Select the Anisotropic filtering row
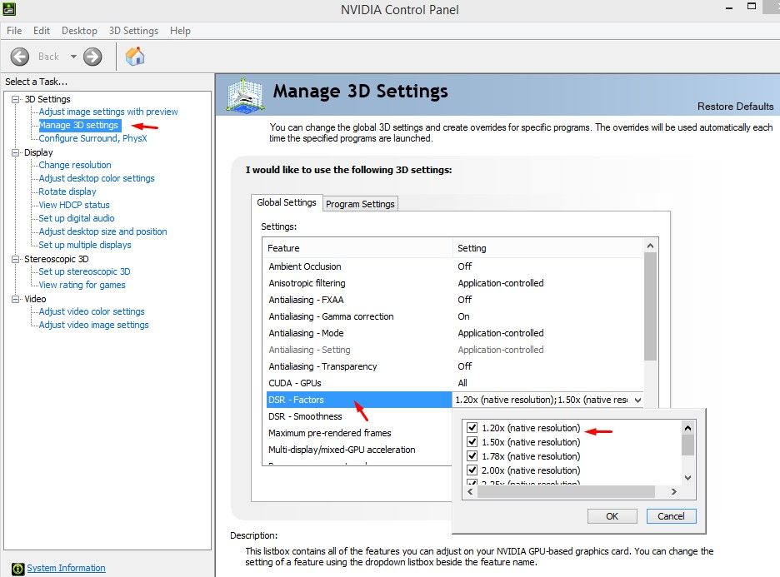 [x=455, y=283]
